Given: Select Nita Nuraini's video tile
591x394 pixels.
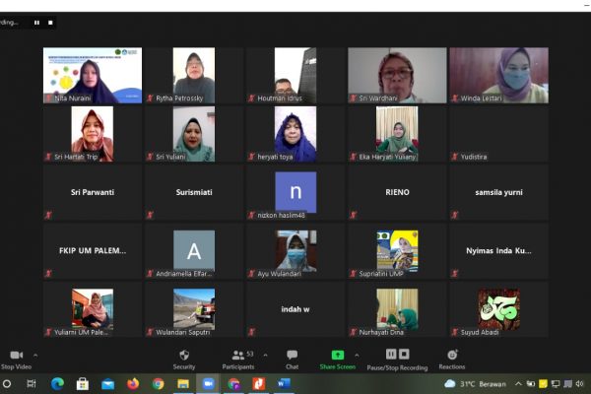Looking at the screenshot, I should pyautogui.click(x=93, y=76).
